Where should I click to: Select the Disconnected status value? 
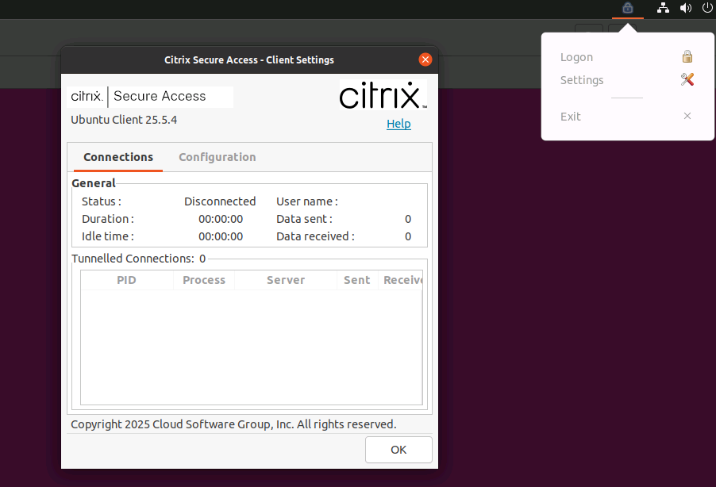(220, 201)
